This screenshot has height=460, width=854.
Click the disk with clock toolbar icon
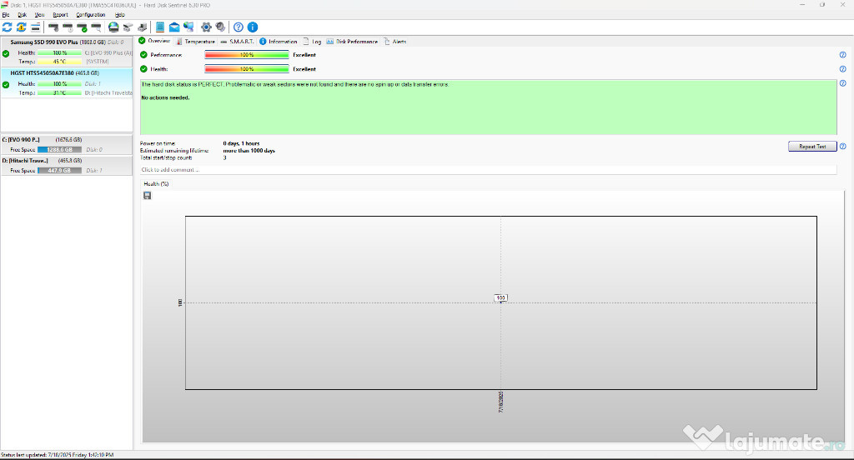pyautogui.click(x=68, y=27)
